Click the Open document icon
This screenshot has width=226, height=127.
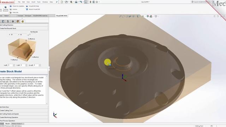pos(66,2)
